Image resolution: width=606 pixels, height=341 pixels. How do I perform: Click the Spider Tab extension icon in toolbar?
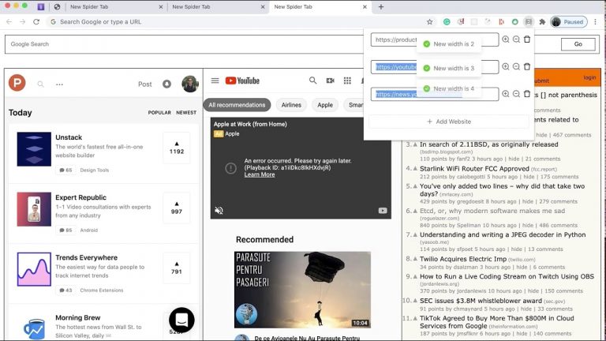coord(529,22)
